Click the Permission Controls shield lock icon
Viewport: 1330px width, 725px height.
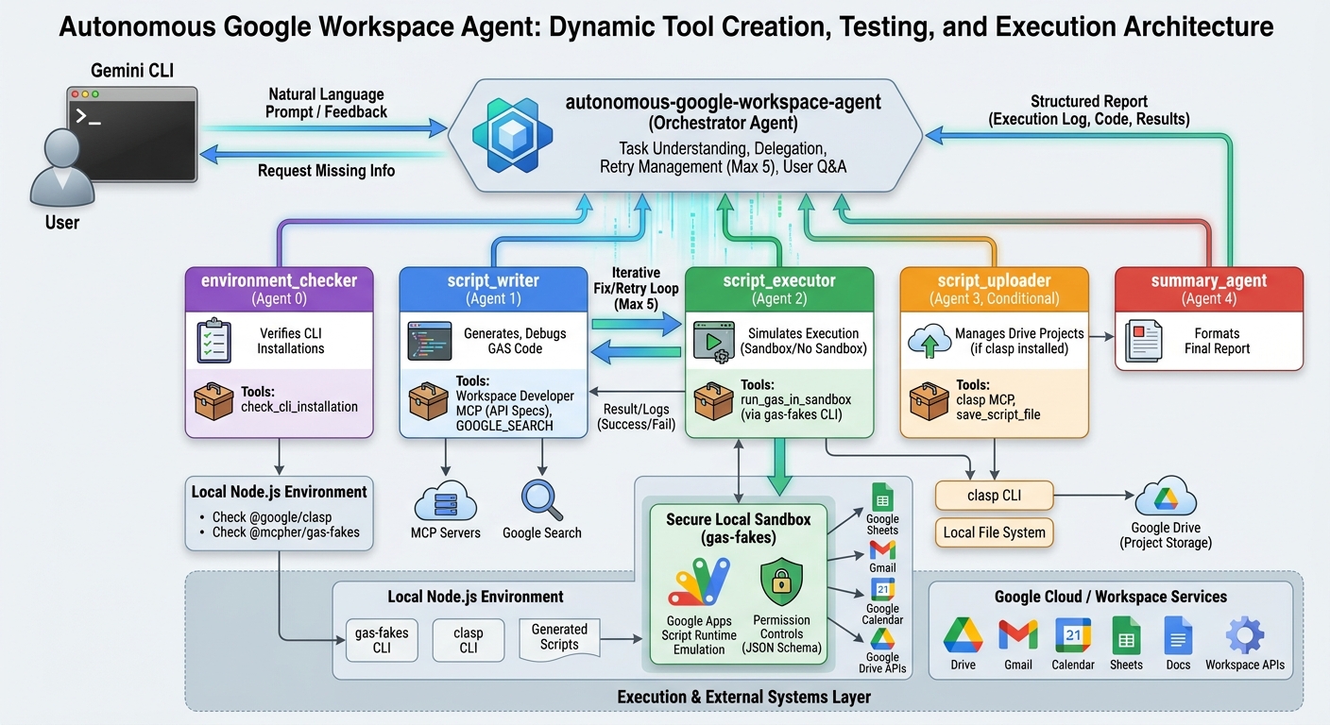781,582
